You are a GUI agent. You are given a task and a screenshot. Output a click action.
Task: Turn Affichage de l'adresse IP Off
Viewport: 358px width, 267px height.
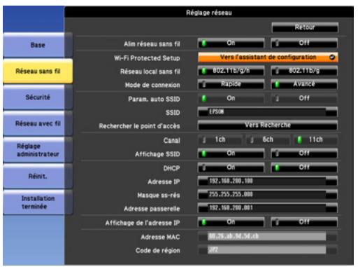tap(304, 222)
